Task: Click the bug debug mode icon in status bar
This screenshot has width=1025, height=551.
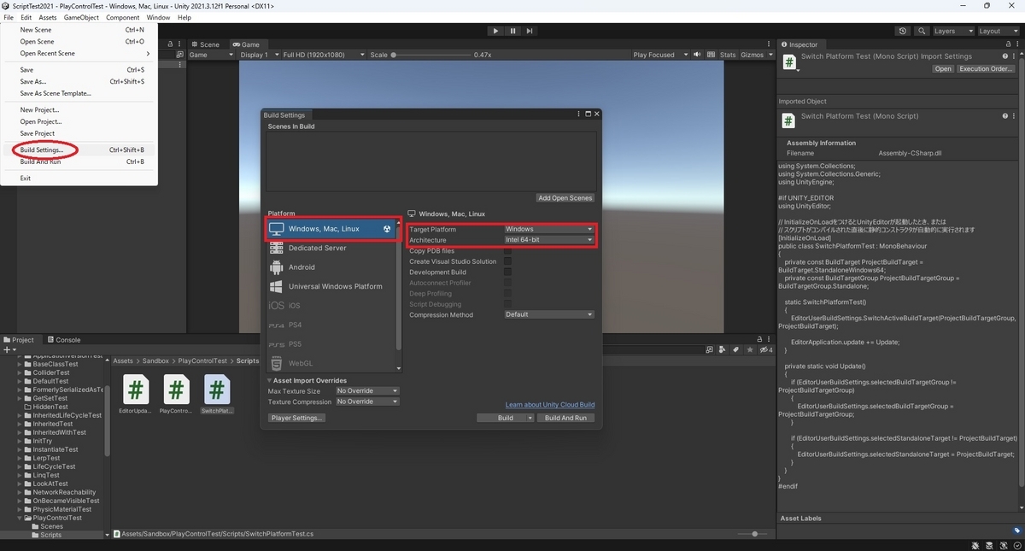Action: click(975, 544)
